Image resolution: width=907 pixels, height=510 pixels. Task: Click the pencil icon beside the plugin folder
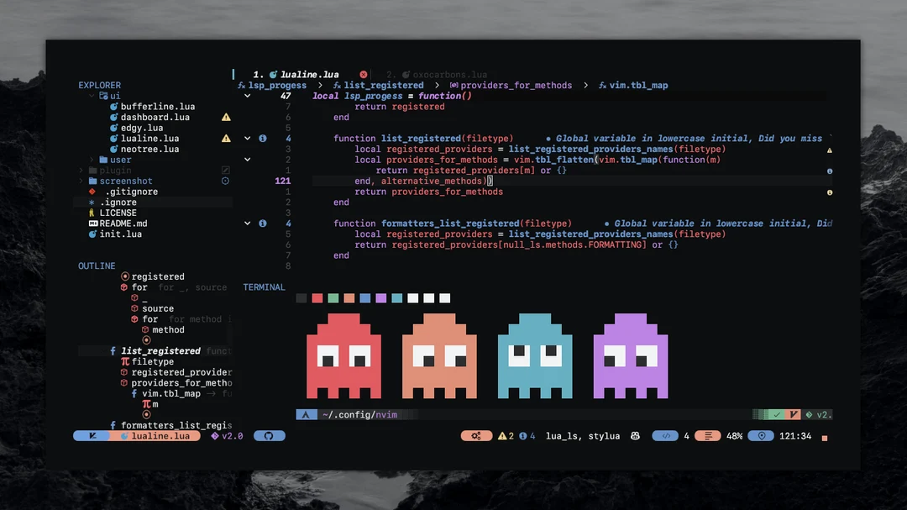[226, 170]
